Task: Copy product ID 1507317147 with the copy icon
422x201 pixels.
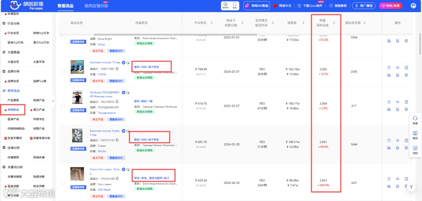Action: pos(117,140)
